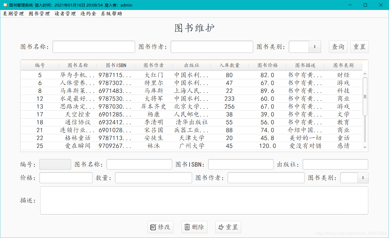Image resolution: width=389 pixels, height=238 pixels.
Task: Click the 图书ISBN input field
Action: click(241, 164)
